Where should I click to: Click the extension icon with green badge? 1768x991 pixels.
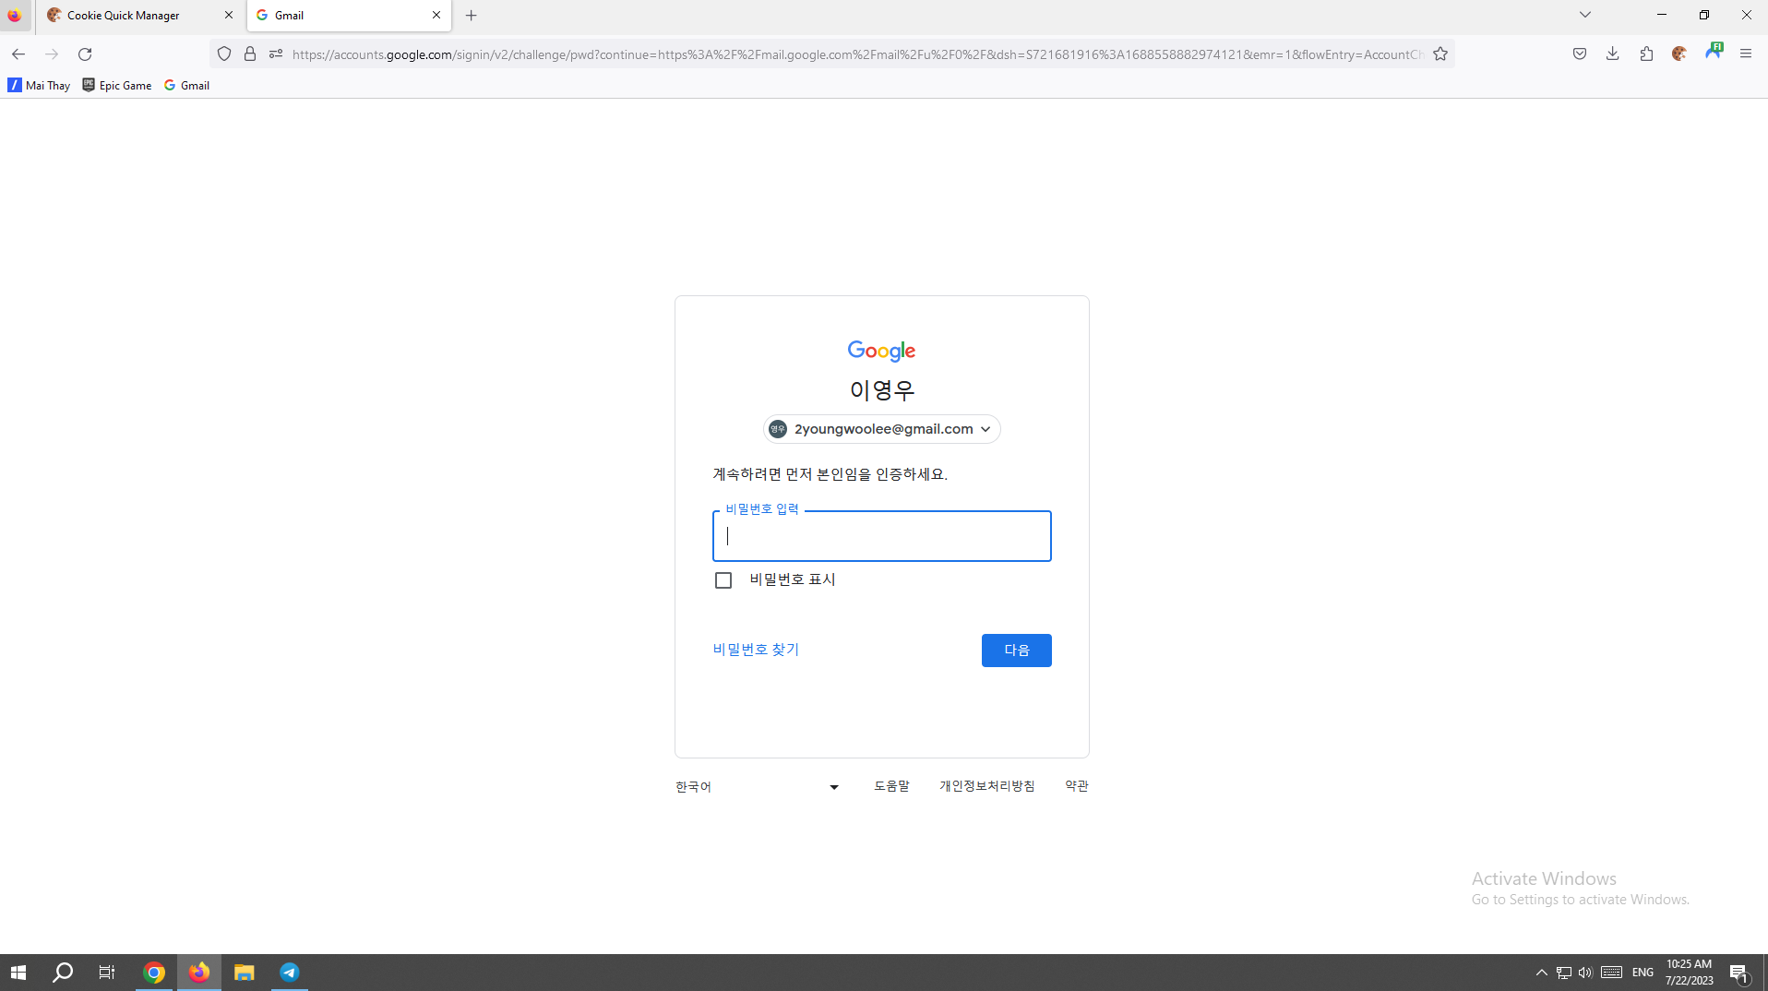(1714, 51)
